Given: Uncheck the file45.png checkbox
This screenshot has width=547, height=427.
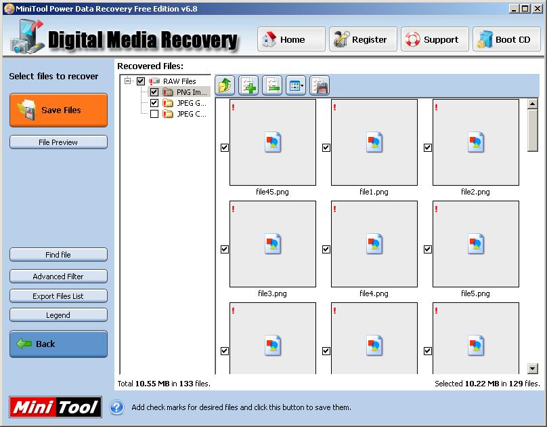Looking at the screenshot, I should pos(225,148).
